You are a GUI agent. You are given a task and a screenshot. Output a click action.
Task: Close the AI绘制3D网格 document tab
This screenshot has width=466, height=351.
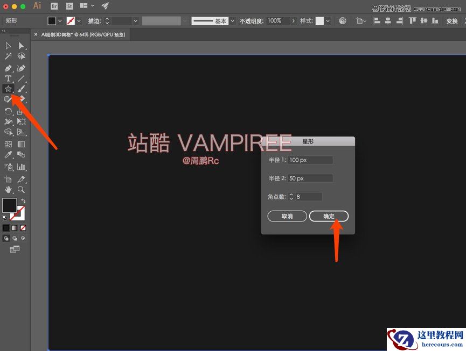[x=36, y=35]
